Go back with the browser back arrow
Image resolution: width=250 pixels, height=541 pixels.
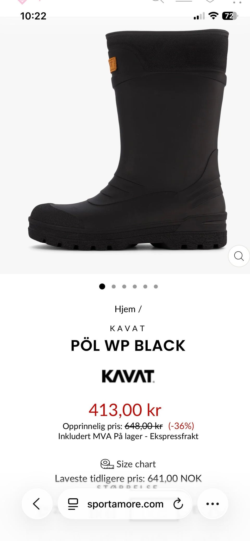coord(37,504)
